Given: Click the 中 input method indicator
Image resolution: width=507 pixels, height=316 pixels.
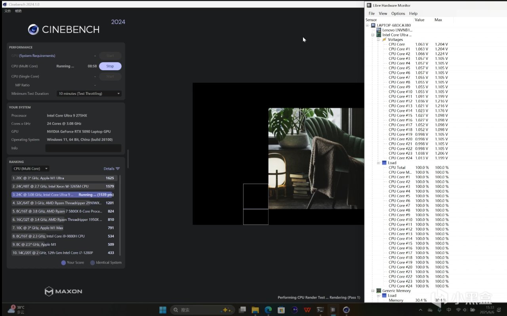Looking at the screenshot, I should [449, 310].
